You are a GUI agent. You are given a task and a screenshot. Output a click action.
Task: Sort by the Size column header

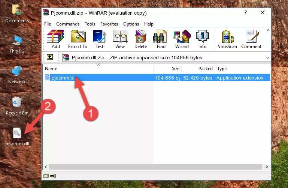click(x=167, y=69)
